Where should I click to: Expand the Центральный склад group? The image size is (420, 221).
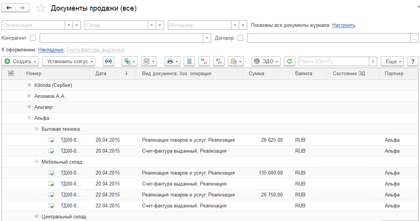[36, 217]
